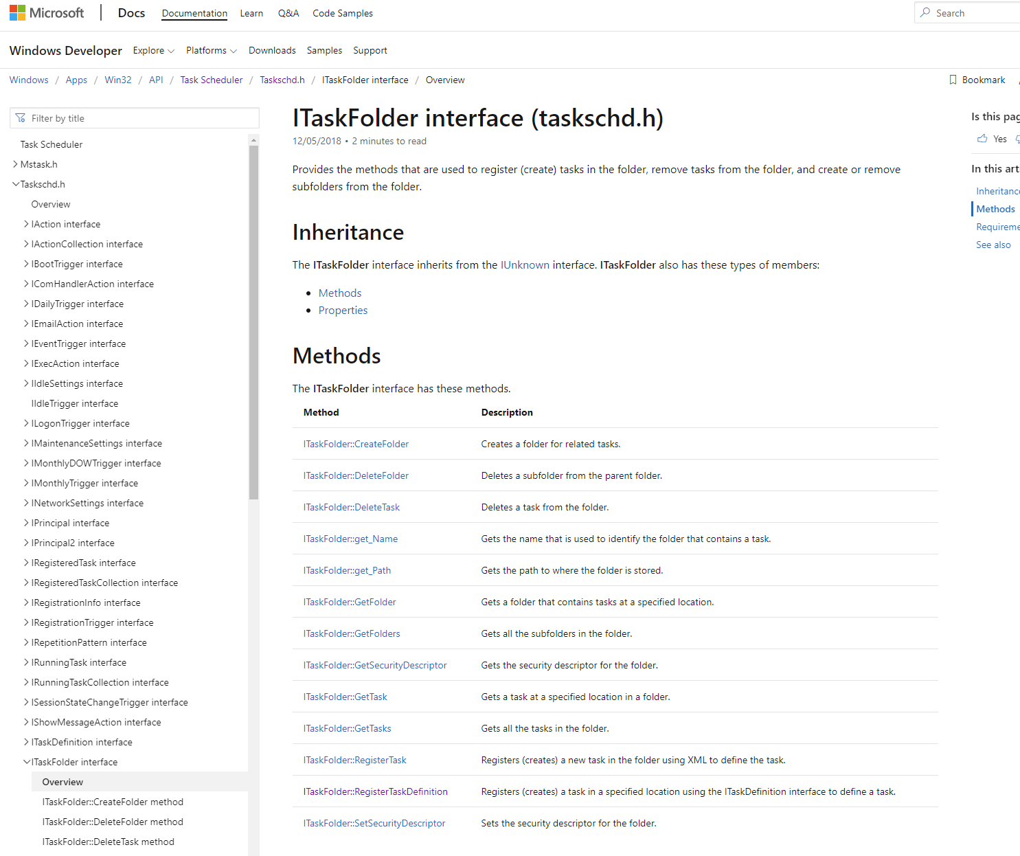Open the Code Samples tab

343,13
